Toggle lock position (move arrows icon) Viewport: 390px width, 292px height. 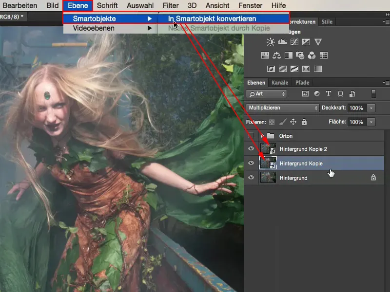pos(293,122)
